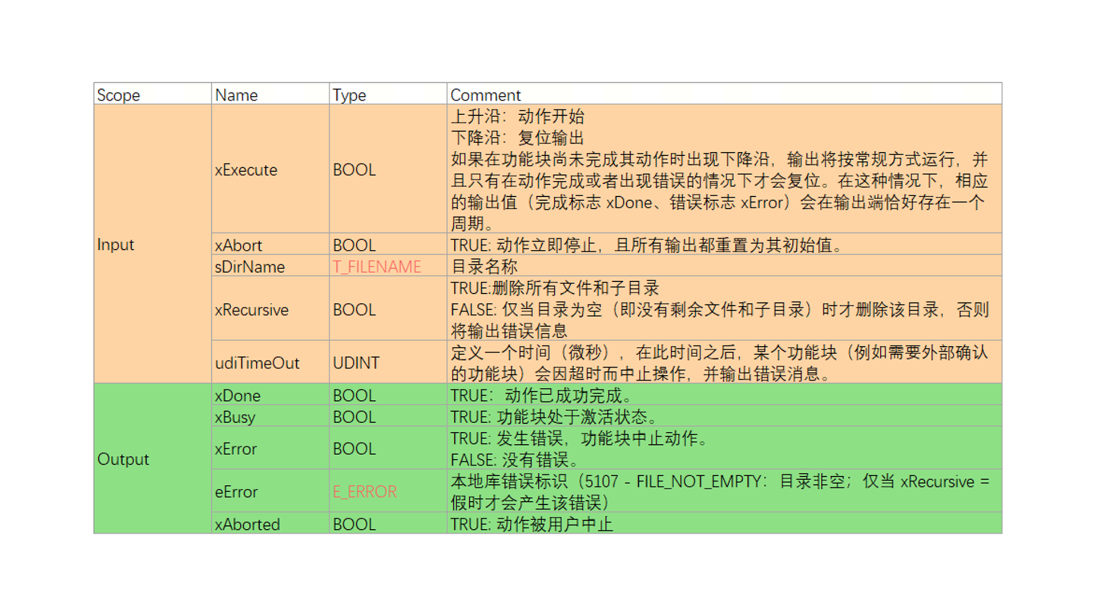This screenshot has height=616, width=1096.
Task: Click the UDINT type cell
Action: [x=356, y=363]
